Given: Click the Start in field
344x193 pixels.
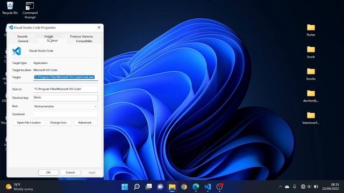Looking at the screenshot, I should click(66, 89).
